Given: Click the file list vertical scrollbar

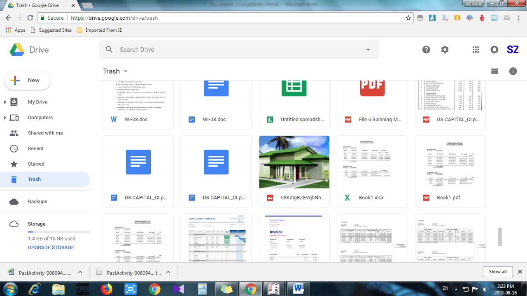Looking at the screenshot, I should click(500, 236).
